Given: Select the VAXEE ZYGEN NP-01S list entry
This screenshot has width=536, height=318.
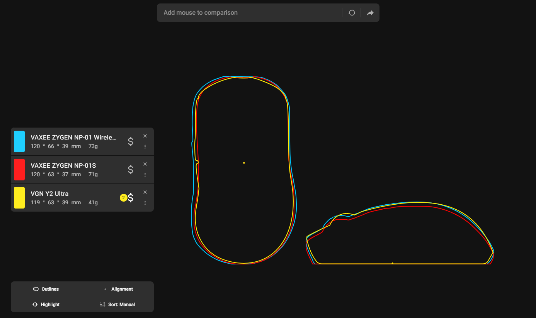Looking at the screenshot, I should (70, 170).
